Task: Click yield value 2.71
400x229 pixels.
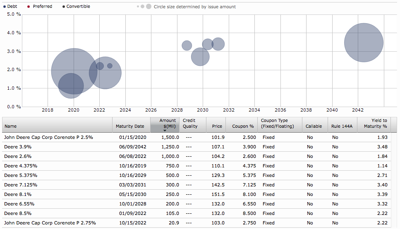Action: tap(382, 175)
